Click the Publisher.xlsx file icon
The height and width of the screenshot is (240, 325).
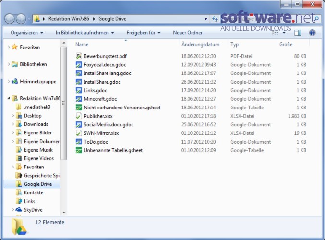coord(79,116)
